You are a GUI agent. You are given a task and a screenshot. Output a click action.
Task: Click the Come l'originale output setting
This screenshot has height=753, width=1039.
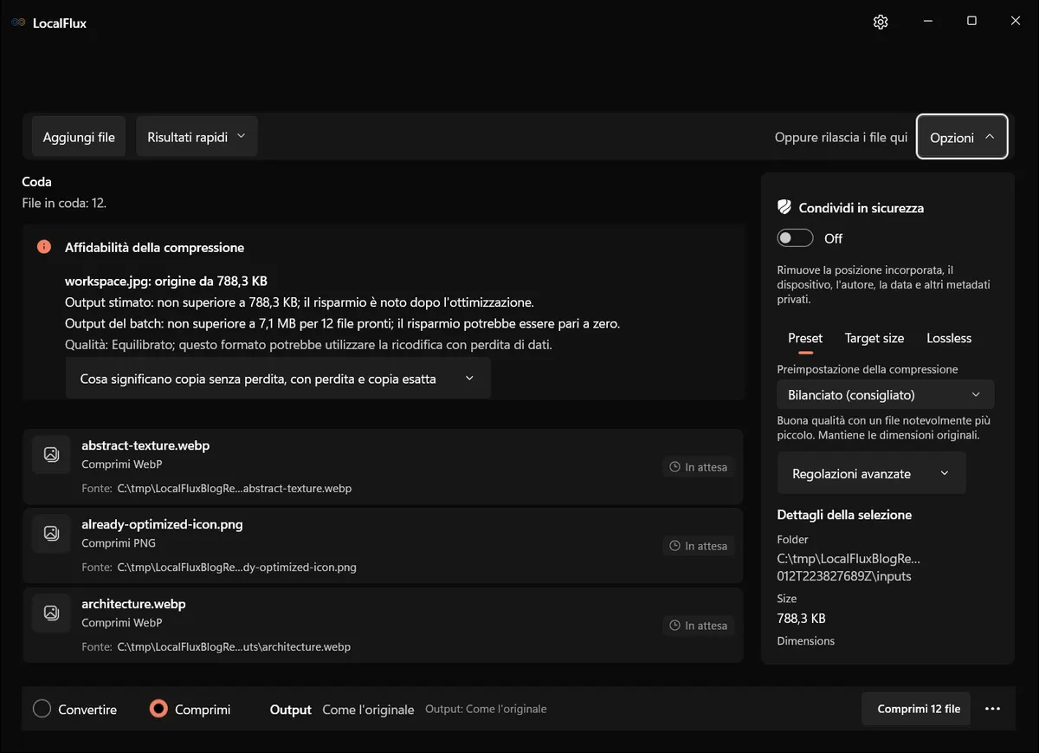[368, 710]
